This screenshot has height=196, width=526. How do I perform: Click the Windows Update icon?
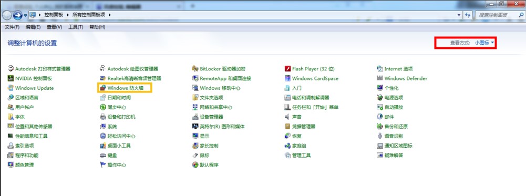click(11, 88)
